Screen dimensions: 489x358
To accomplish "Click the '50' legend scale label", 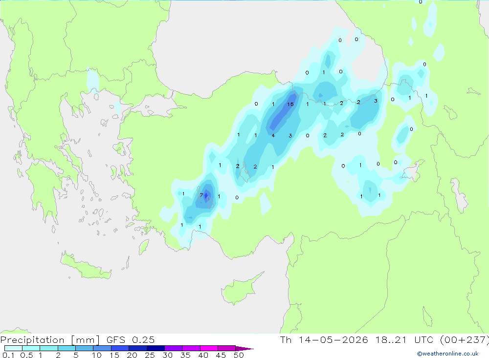I will pyautogui.click(x=239, y=355).
